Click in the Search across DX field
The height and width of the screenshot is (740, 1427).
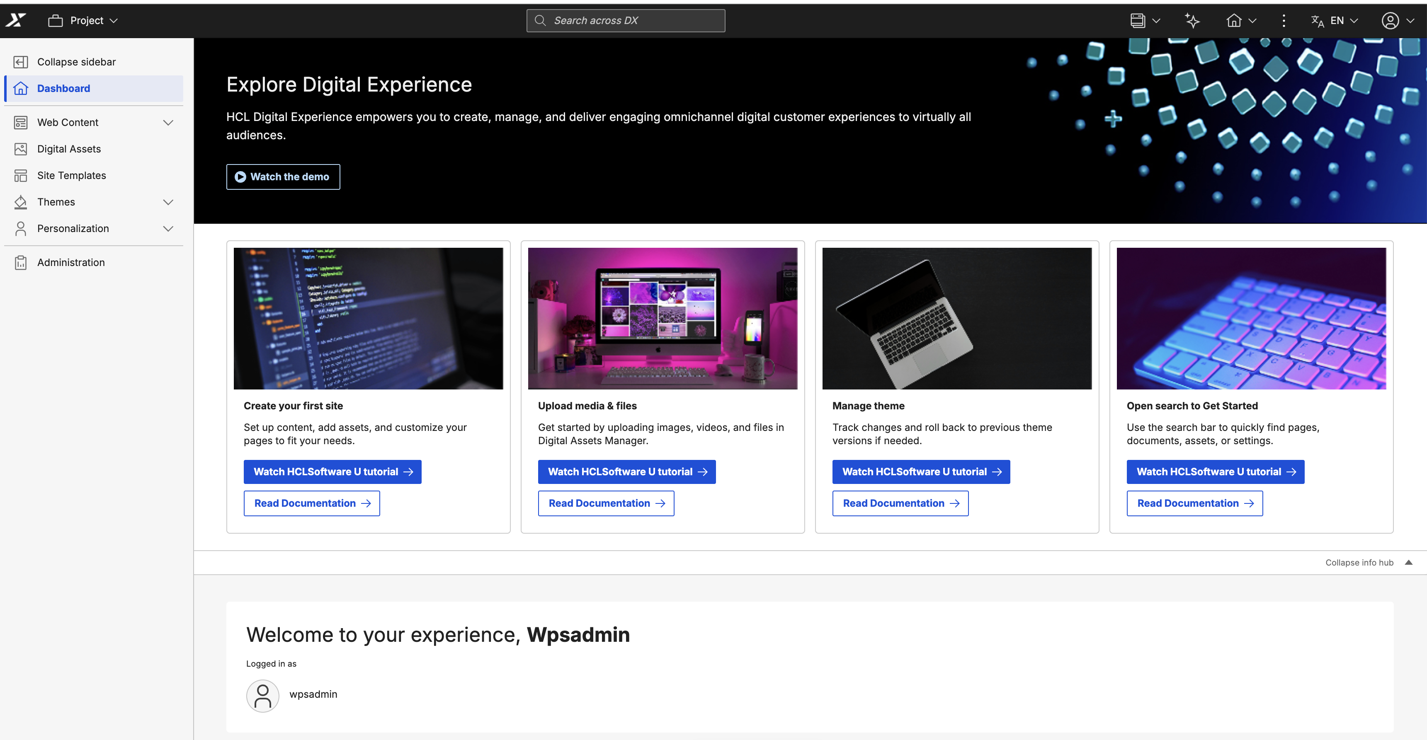tap(626, 20)
